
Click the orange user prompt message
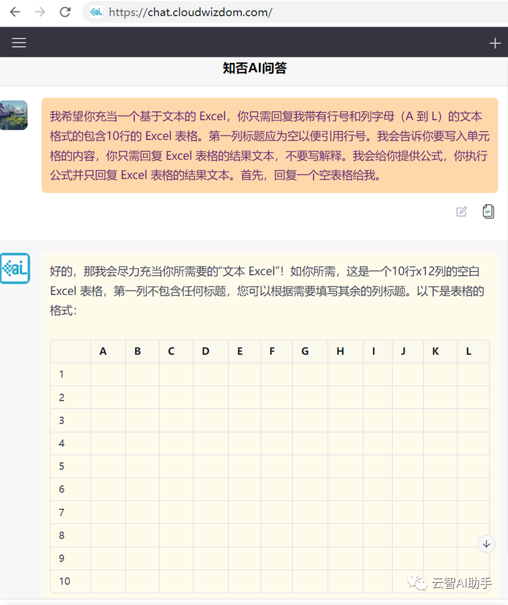pyautogui.click(x=270, y=146)
